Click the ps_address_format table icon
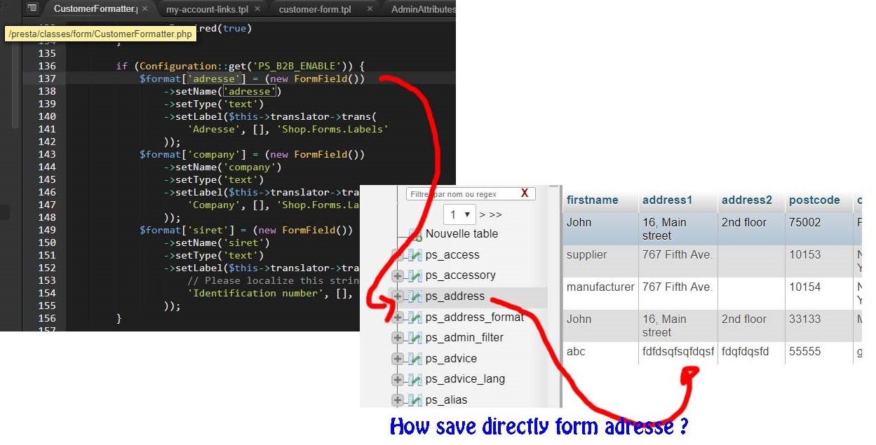The height and width of the screenshot is (445, 876). pos(415,317)
